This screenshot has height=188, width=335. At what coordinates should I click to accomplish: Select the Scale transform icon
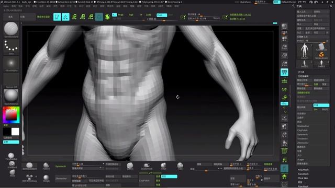(x=83, y=17)
